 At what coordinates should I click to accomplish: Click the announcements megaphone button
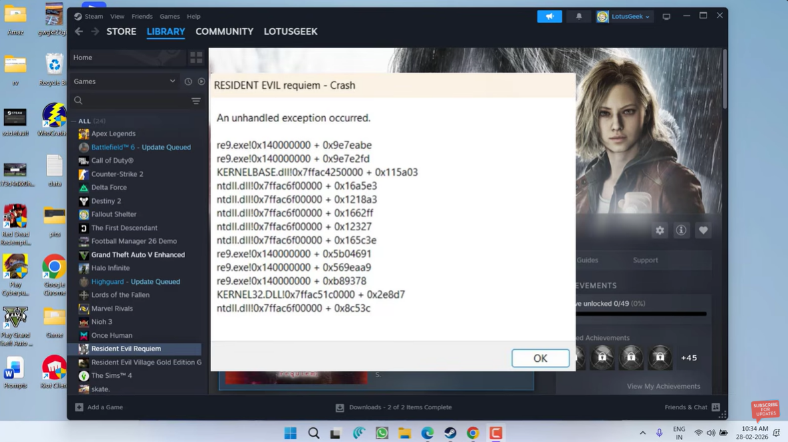click(549, 17)
